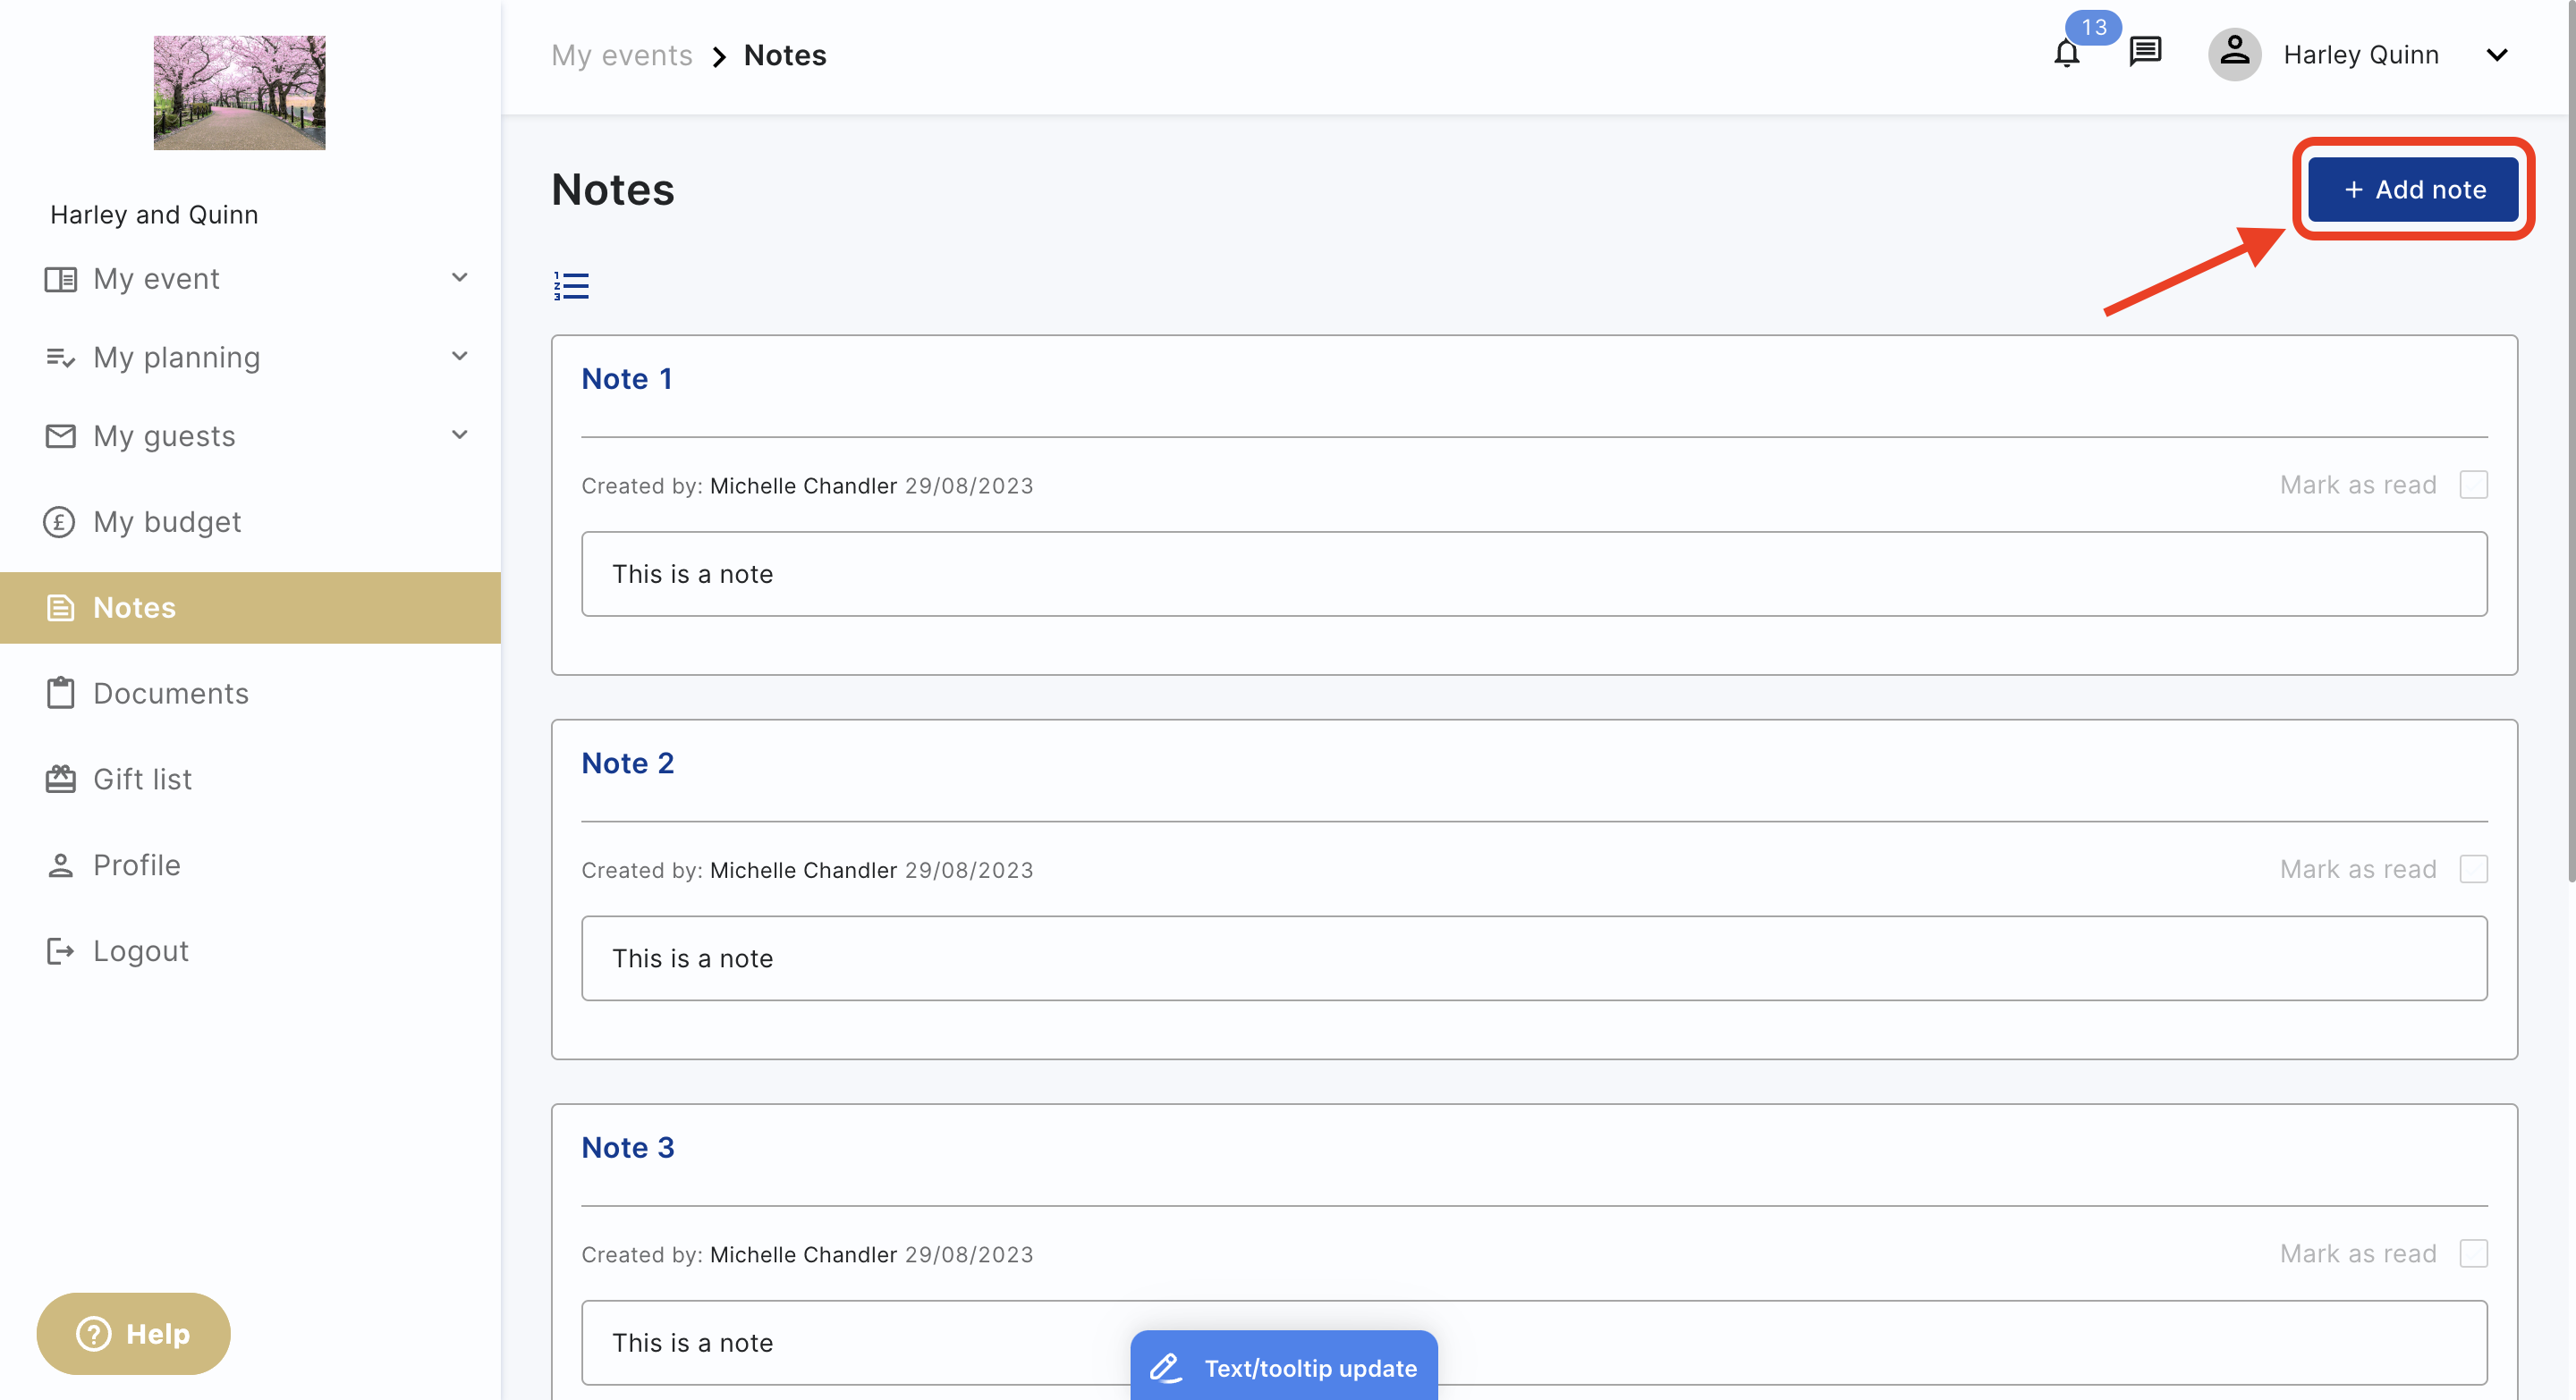Go to My budget

(x=250, y=521)
